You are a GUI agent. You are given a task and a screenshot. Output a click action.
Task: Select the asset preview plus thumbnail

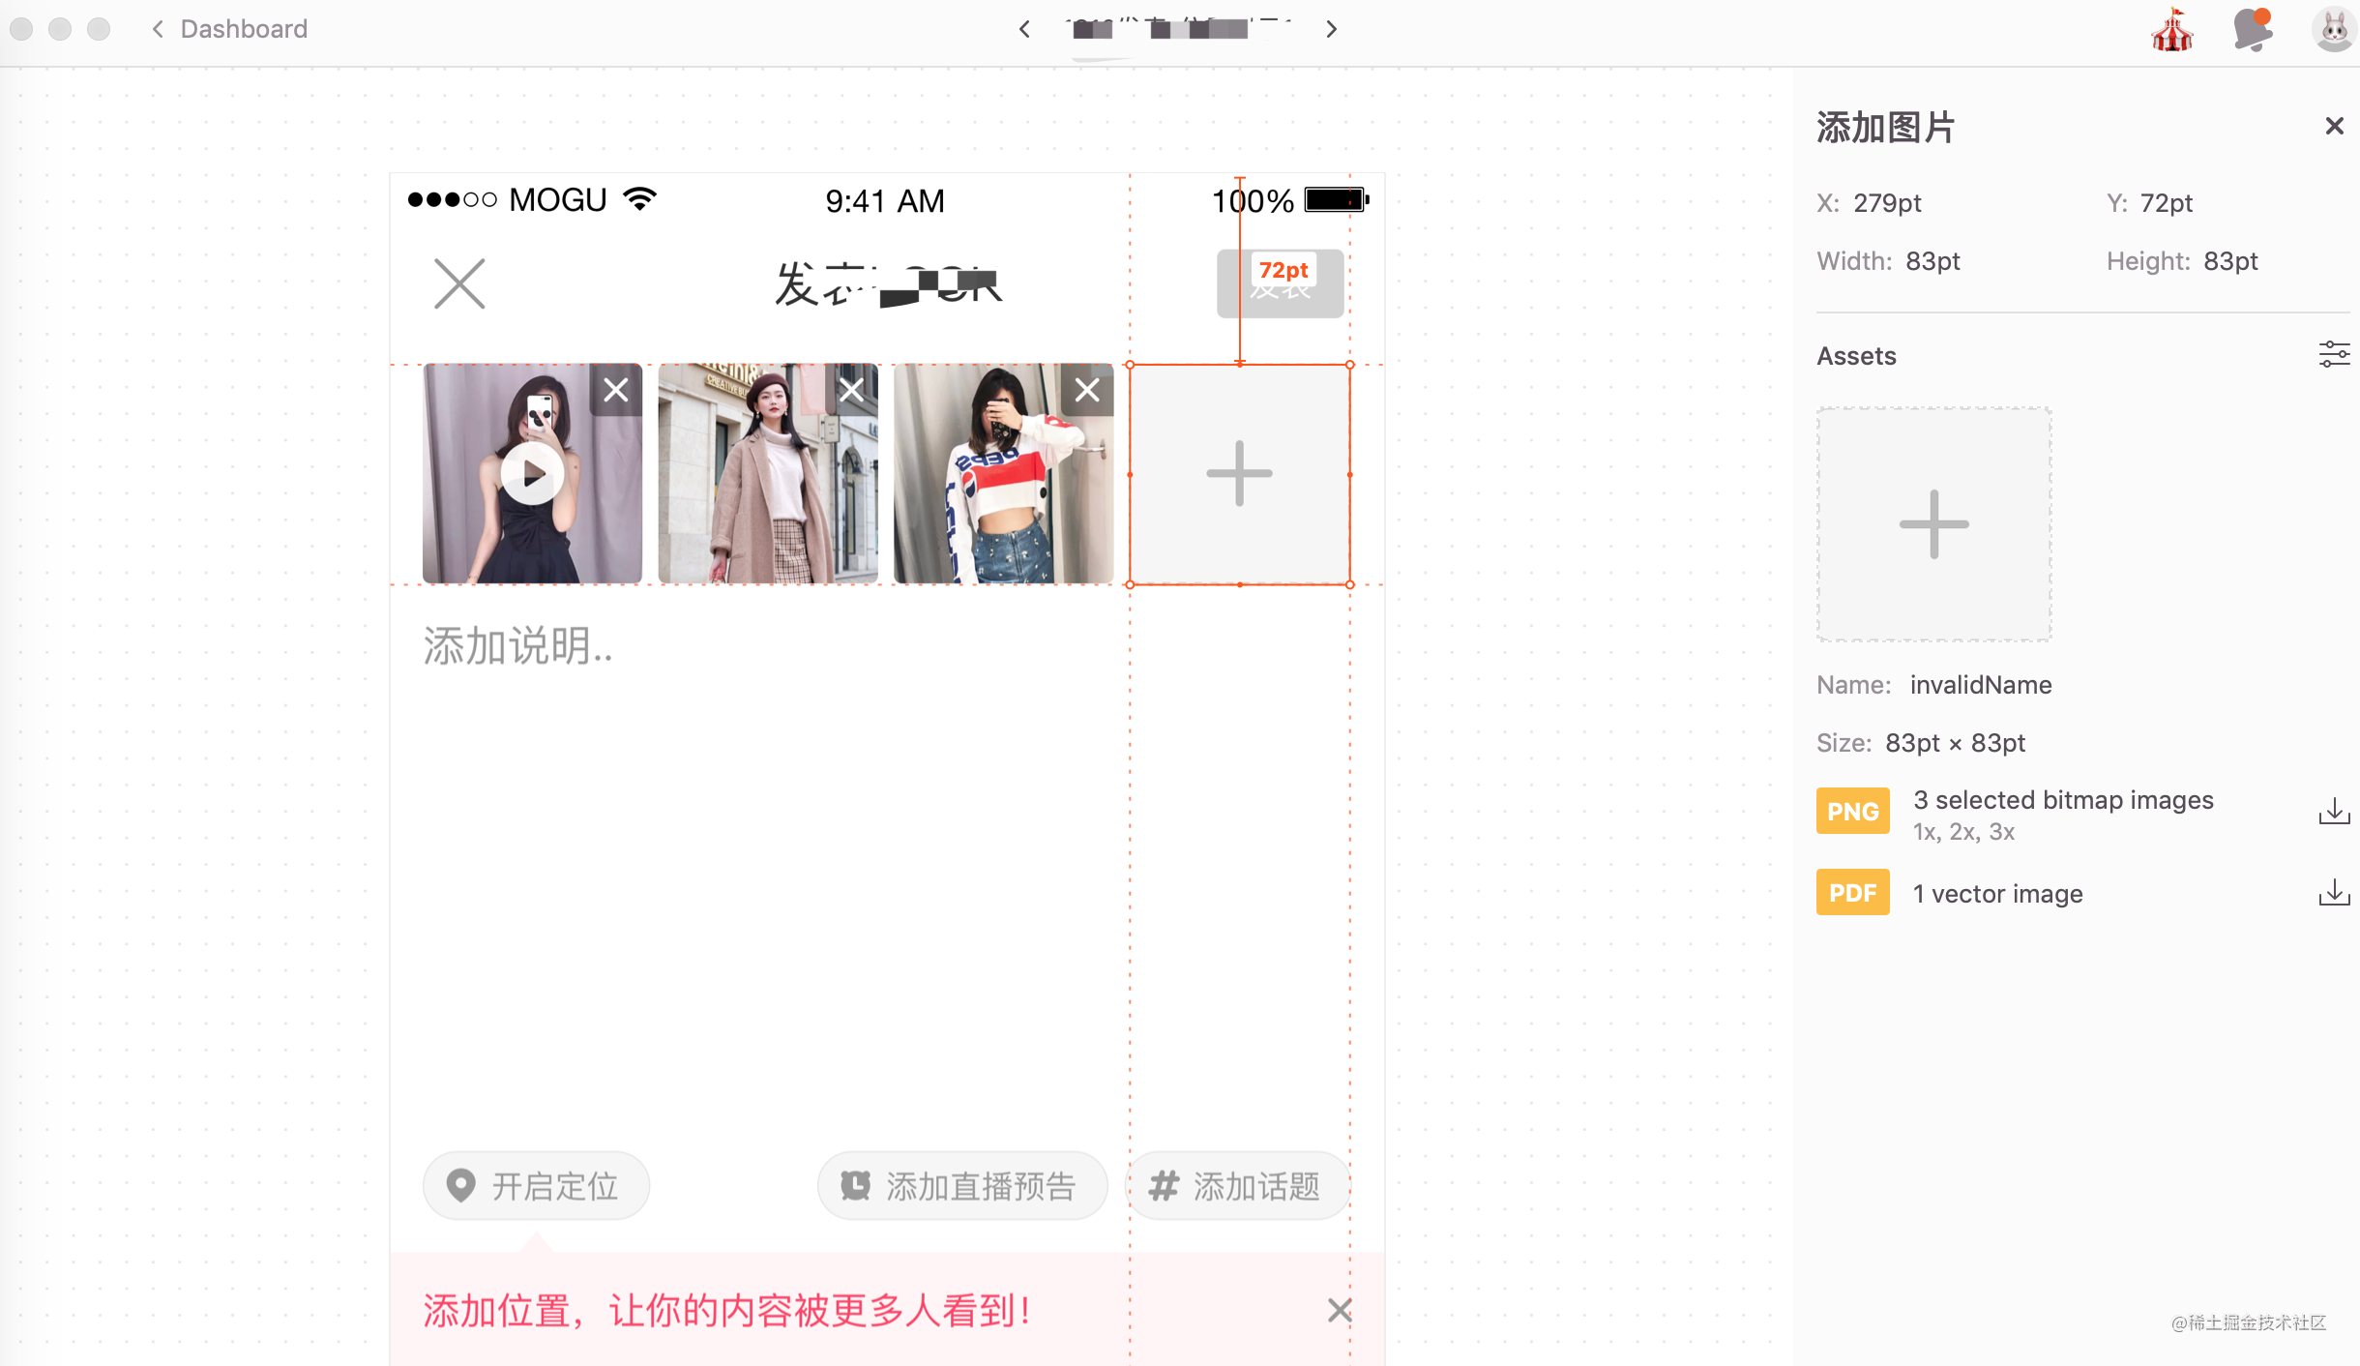point(1933,523)
